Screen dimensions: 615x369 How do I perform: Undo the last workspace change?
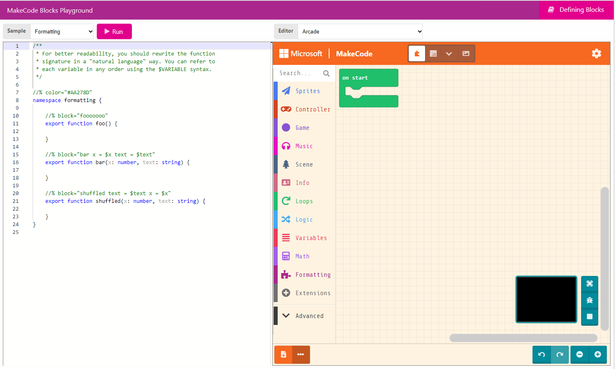(x=541, y=355)
